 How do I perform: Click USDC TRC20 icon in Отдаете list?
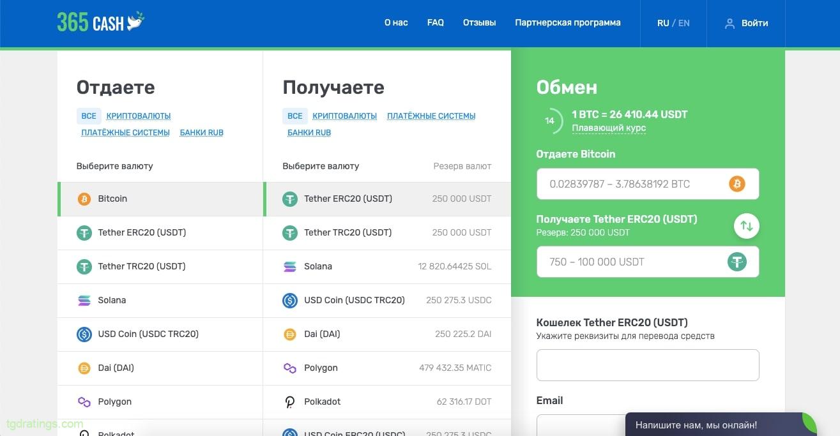point(84,335)
